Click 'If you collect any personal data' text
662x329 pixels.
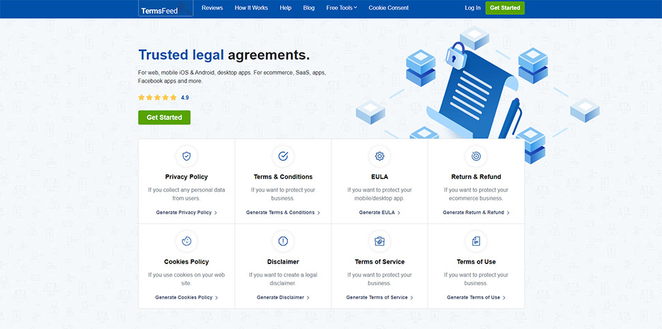point(187,194)
